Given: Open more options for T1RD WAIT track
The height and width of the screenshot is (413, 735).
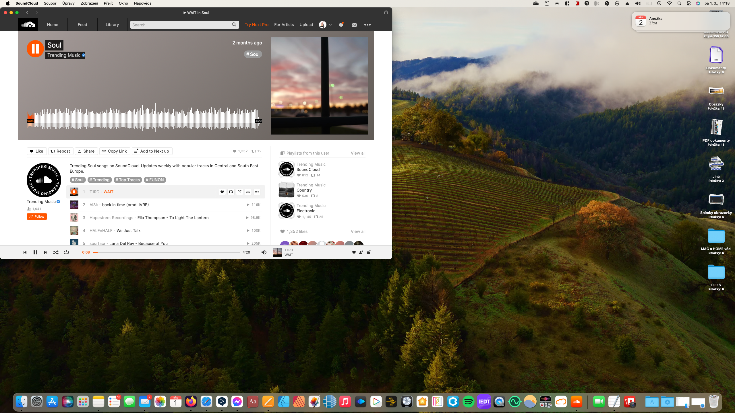Looking at the screenshot, I should (257, 192).
